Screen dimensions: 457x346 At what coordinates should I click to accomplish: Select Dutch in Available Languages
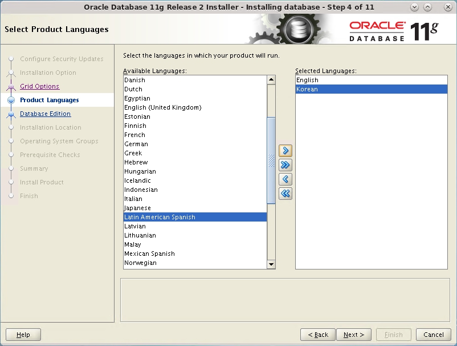pos(195,89)
